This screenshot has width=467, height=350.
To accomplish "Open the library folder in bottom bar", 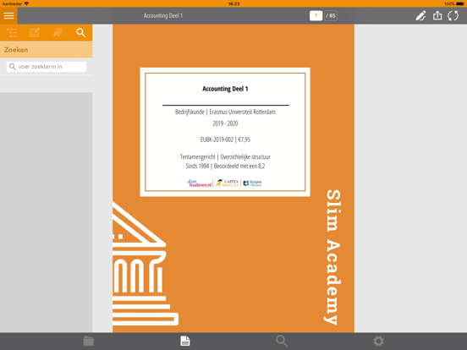I will tap(89, 341).
